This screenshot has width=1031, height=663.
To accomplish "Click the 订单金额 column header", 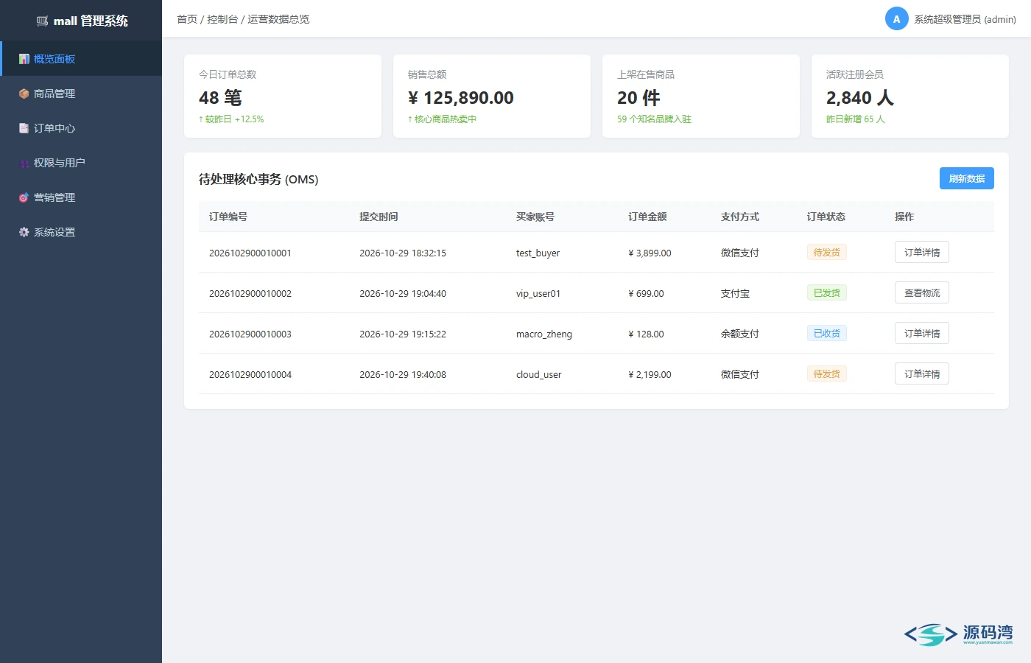I will coord(647,217).
